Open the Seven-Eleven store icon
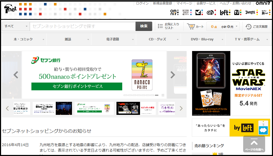The width and height of the screenshot is (273, 156). (238, 12)
